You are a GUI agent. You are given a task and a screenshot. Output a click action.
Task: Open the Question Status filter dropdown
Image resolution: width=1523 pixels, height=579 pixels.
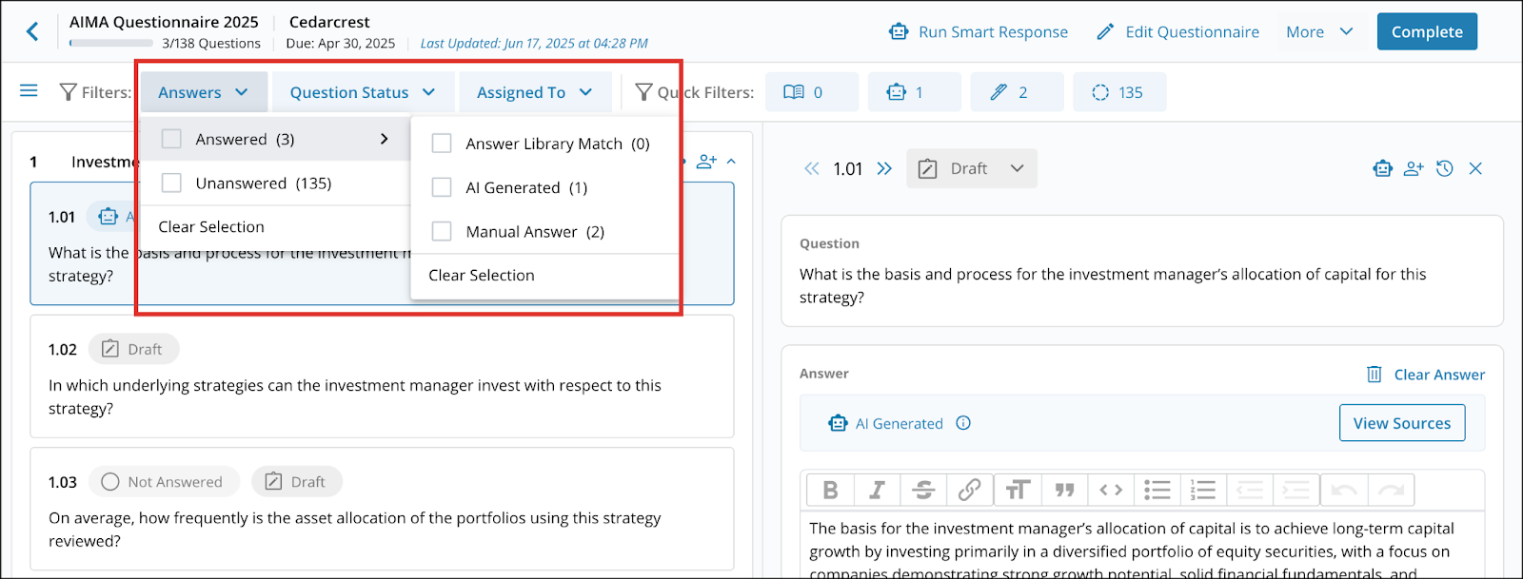pos(363,92)
